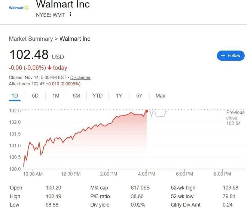Click the Previous close label on chart
The height and width of the screenshot is (208, 247).
coord(235,117)
